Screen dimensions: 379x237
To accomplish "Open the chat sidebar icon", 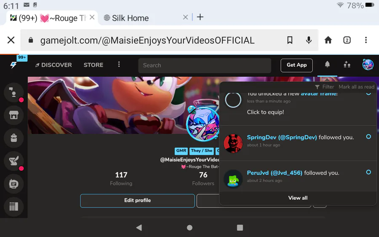I will [x=14, y=93].
